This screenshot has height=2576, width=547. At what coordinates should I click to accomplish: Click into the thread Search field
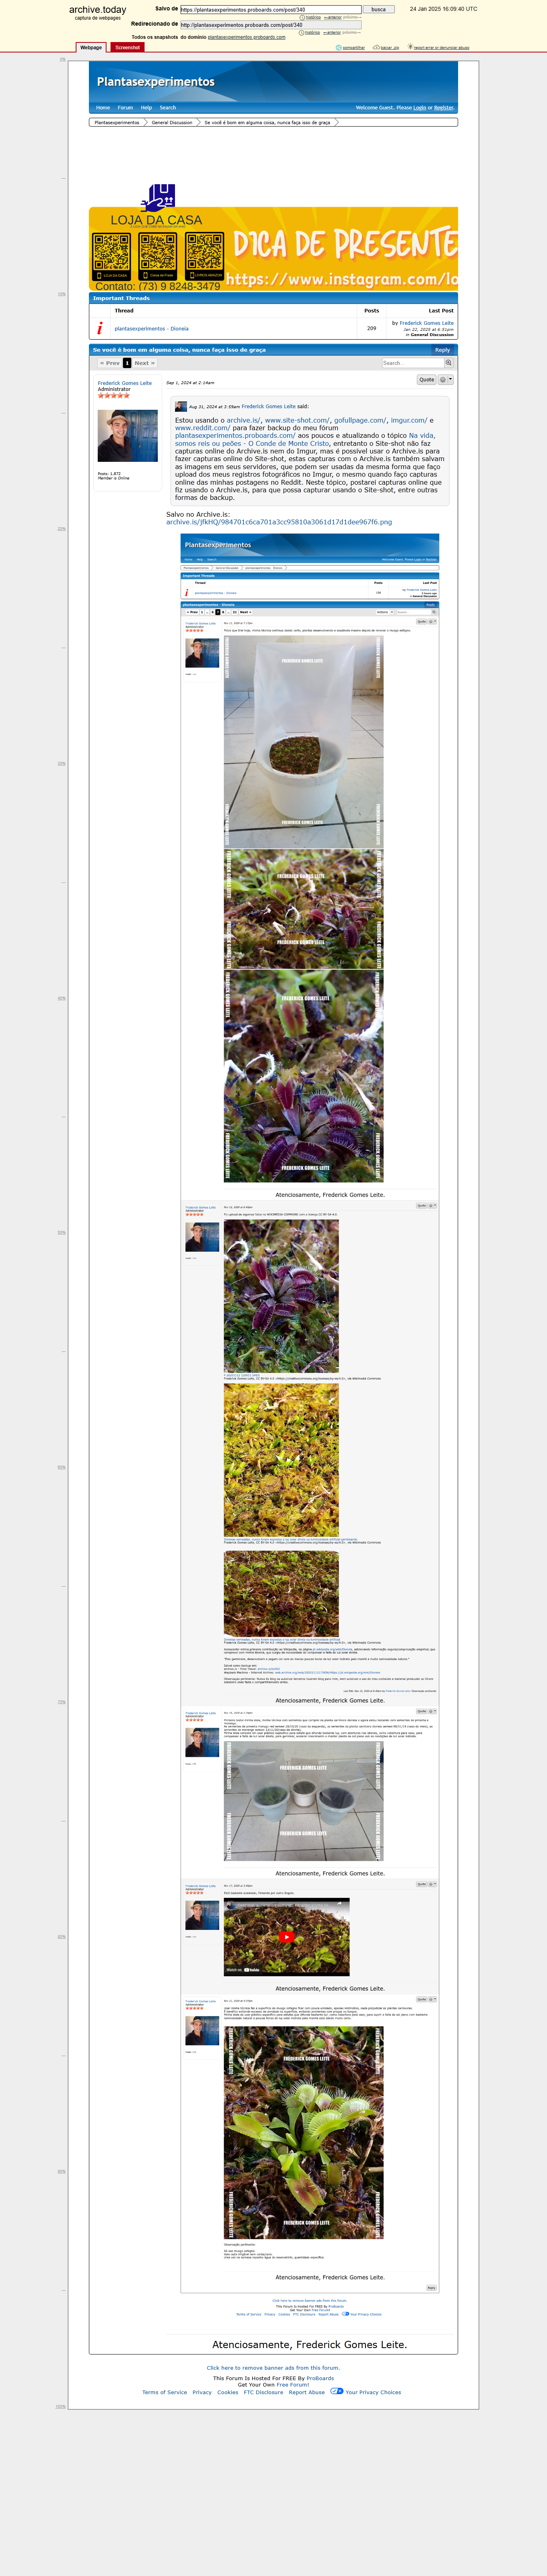412,363
